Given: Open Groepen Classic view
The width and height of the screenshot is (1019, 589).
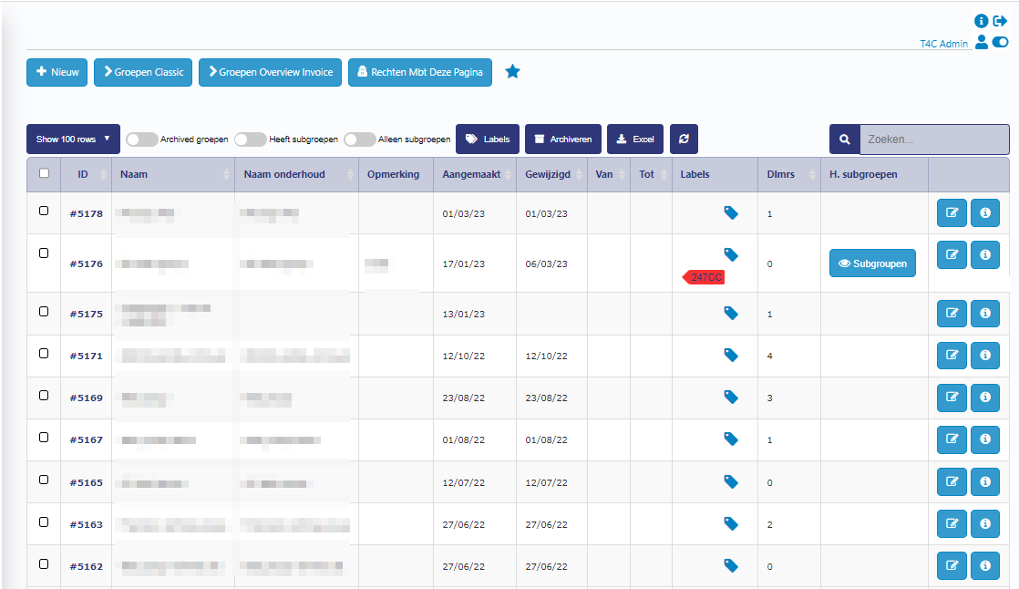Looking at the screenshot, I should click(143, 72).
